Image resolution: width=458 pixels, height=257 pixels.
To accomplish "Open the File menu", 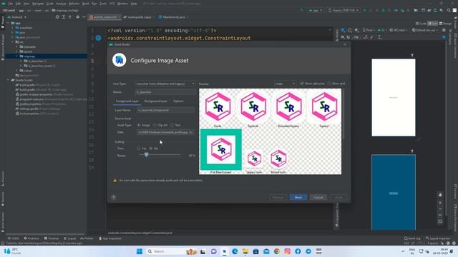I will 11,4.
